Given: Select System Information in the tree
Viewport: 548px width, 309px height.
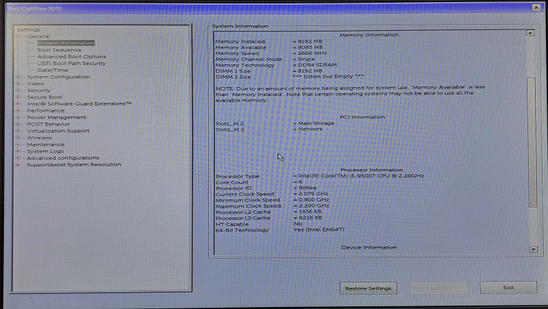Looking at the screenshot, I should [66, 43].
